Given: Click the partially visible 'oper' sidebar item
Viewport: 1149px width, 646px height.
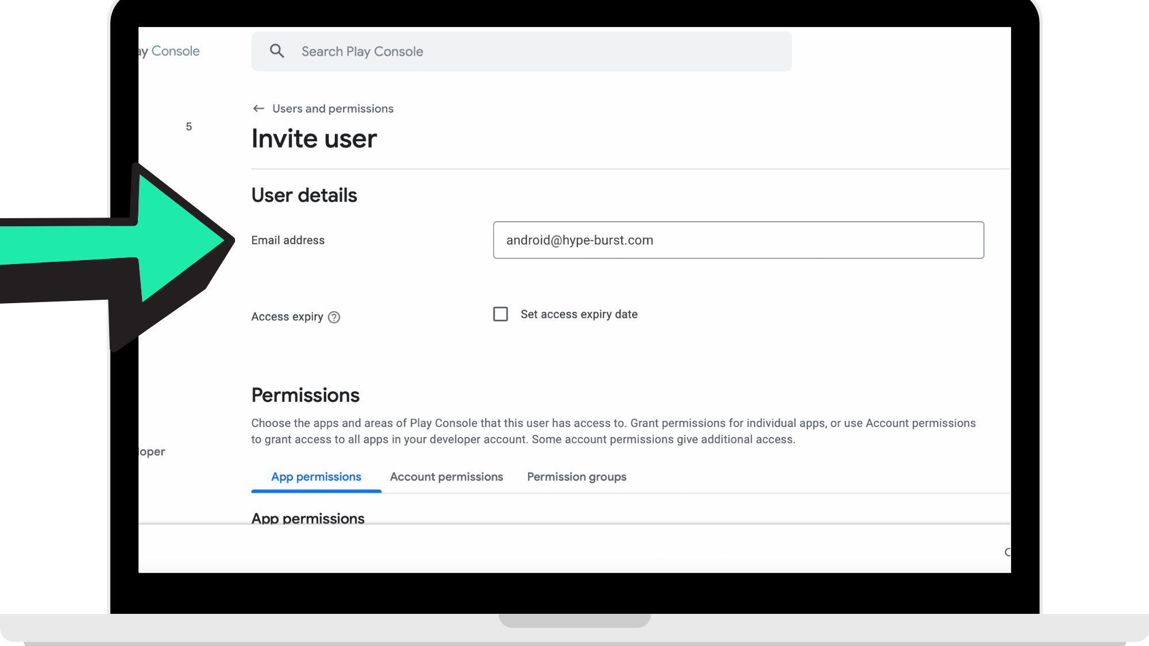Looking at the screenshot, I should 152,451.
